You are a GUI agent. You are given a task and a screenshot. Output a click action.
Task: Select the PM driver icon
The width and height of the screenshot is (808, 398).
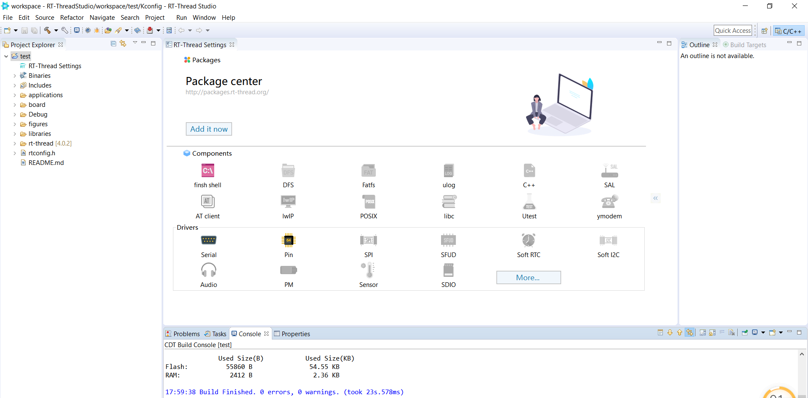289,270
